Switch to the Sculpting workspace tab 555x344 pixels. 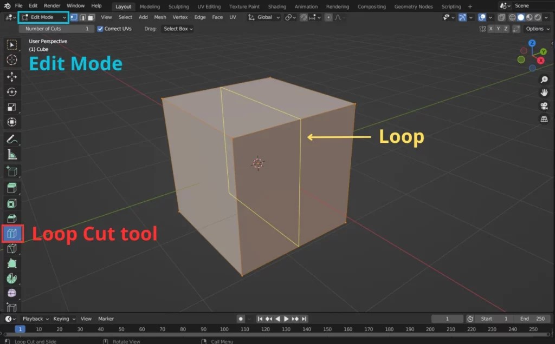pos(179,6)
